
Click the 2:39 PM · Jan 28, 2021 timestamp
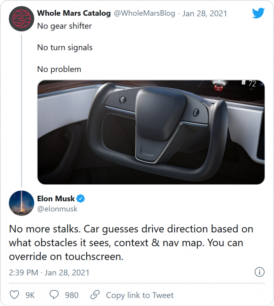(50, 272)
